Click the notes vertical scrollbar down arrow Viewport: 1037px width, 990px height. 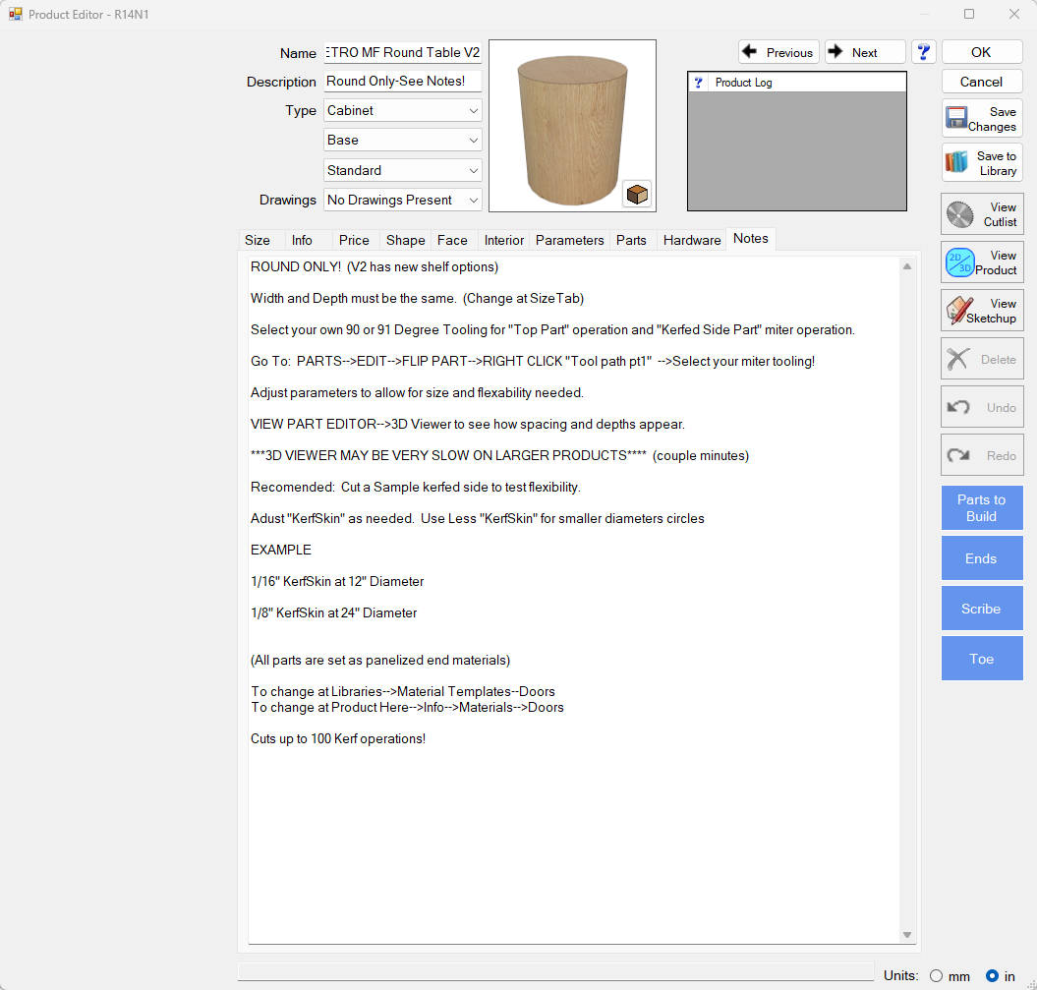click(x=907, y=935)
